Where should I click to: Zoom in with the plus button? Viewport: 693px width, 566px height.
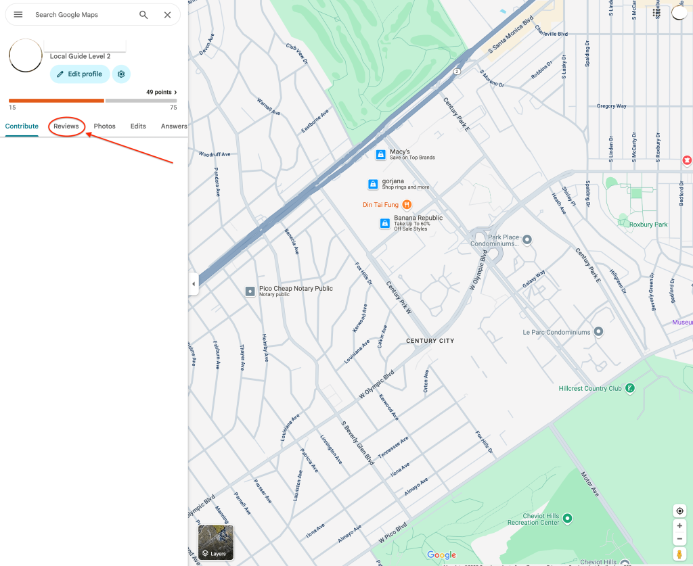(x=679, y=525)
